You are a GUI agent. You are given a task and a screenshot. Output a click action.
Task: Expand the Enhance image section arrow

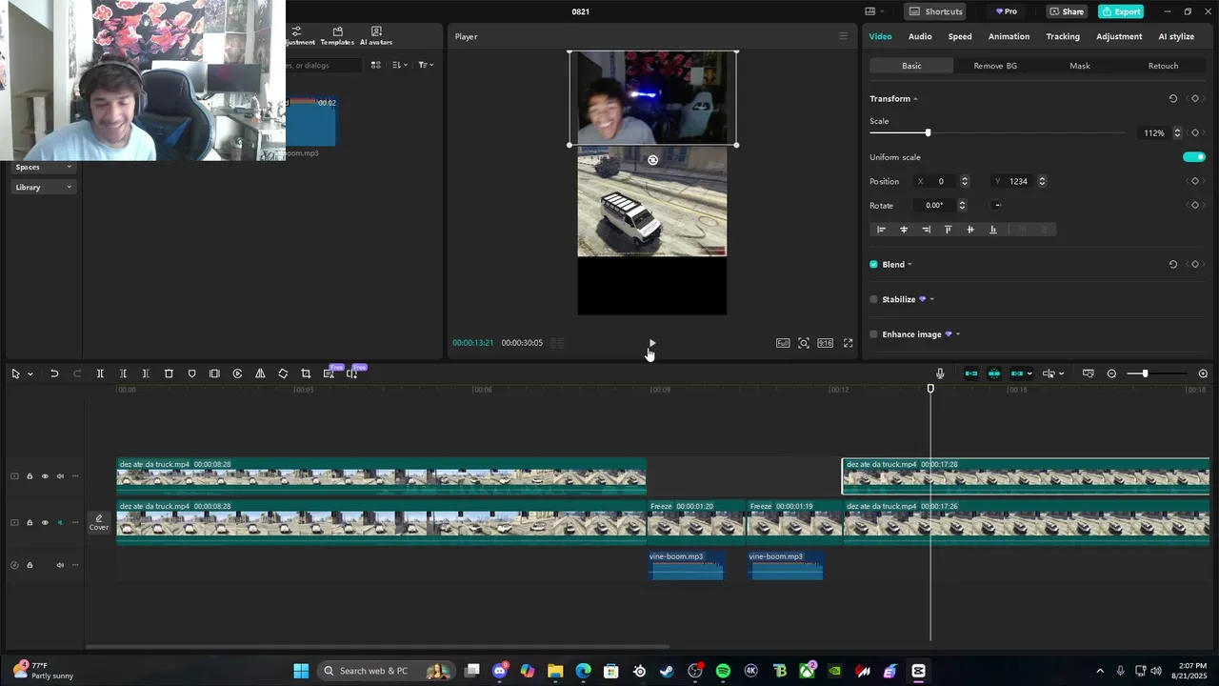coord(957,334)
